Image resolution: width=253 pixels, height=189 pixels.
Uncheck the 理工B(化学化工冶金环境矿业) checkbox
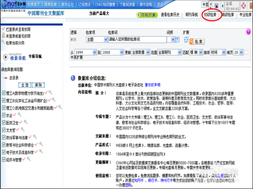click(x=4, y=100)
